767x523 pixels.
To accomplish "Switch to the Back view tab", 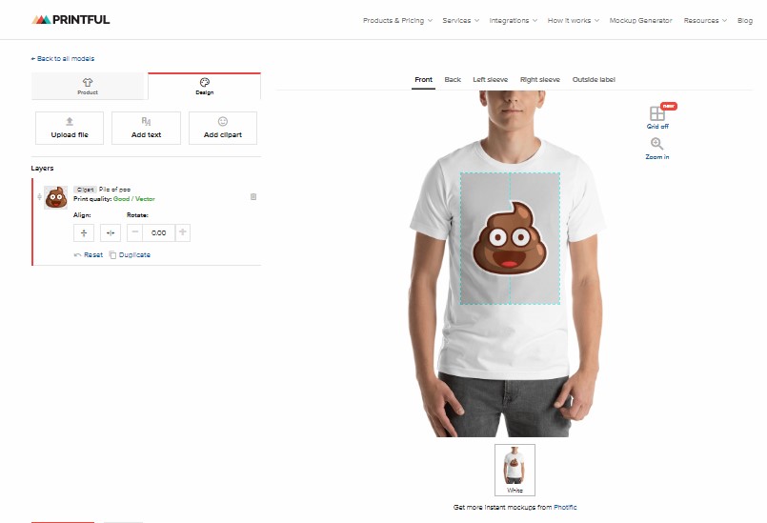I will [x=453, y=79].
